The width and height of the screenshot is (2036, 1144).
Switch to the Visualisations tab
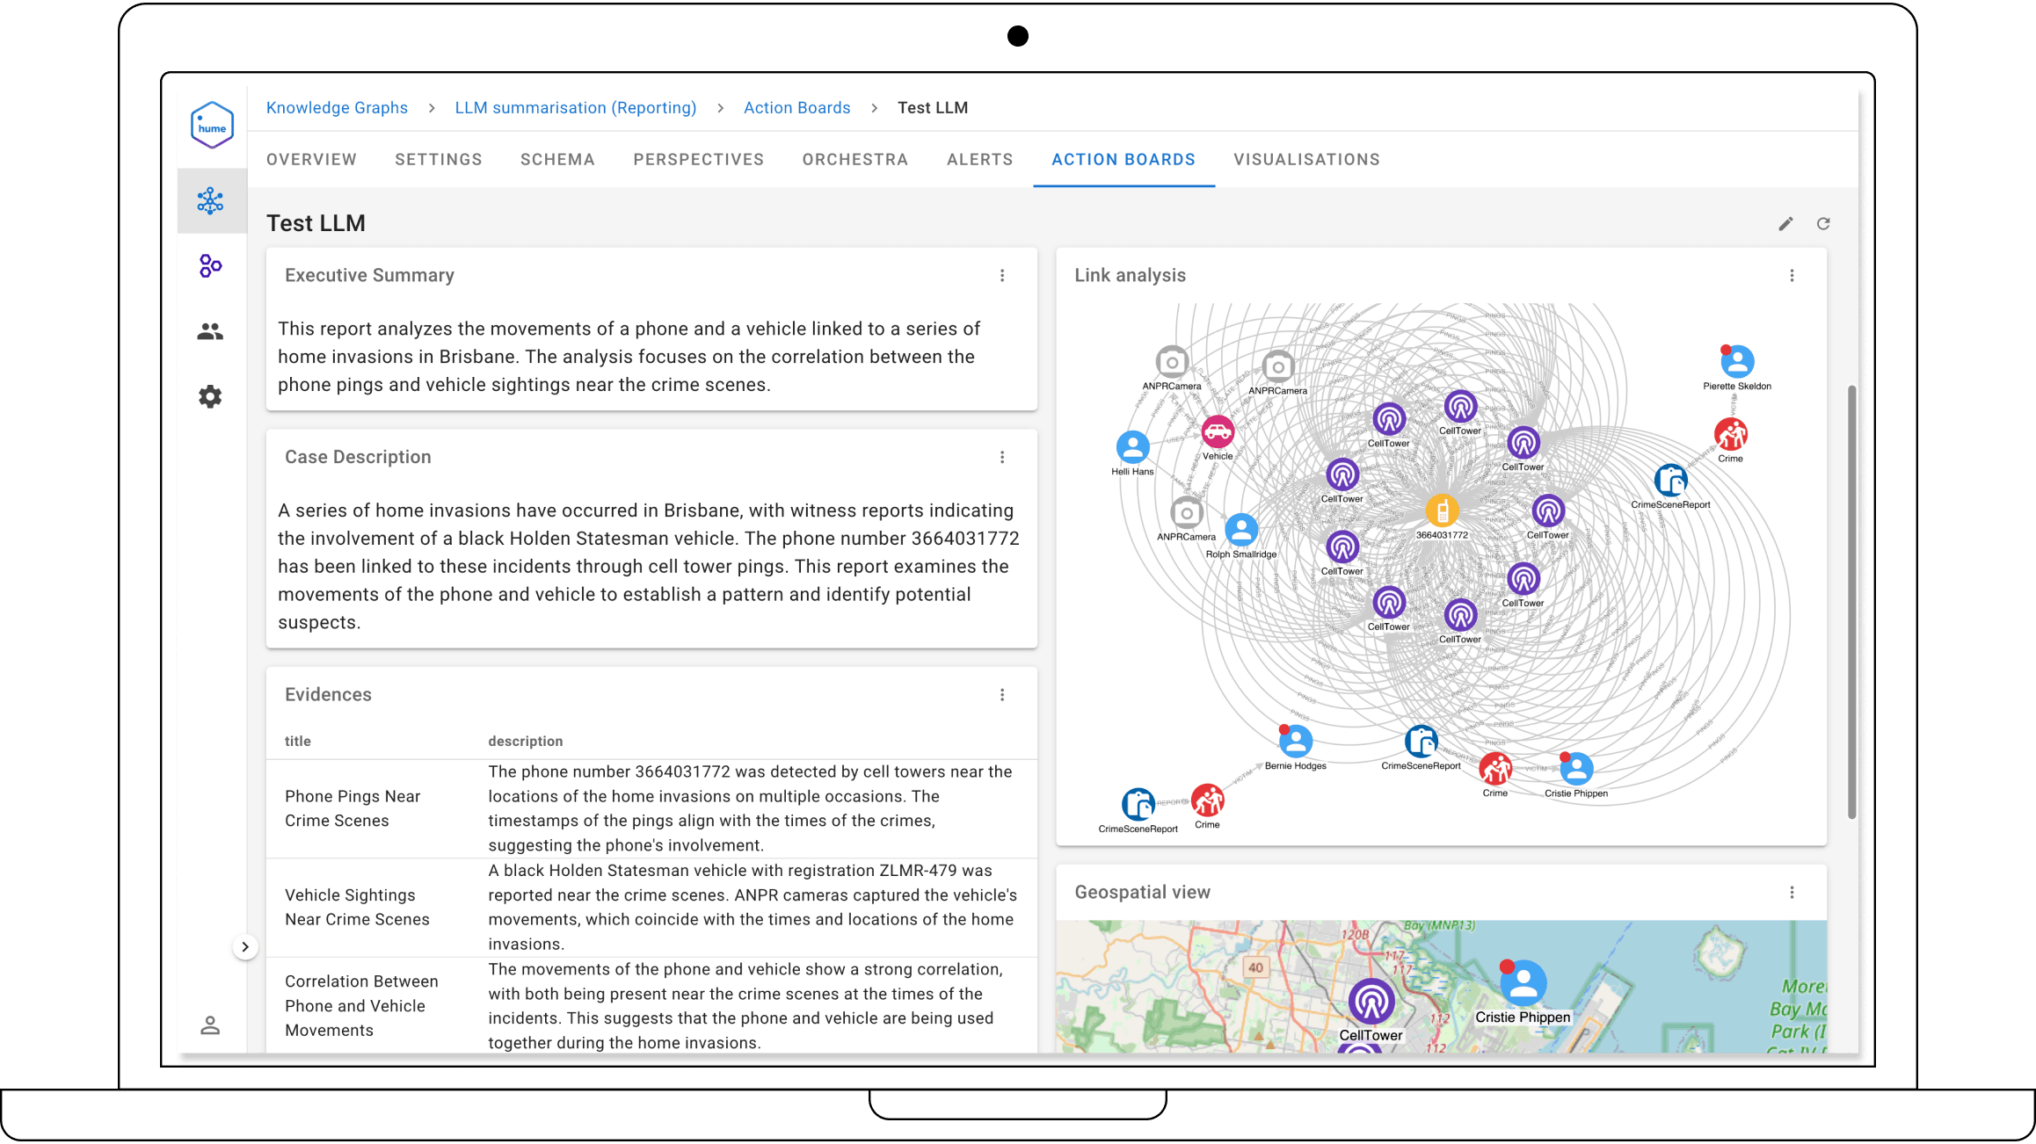click(x=1306, y=160)
